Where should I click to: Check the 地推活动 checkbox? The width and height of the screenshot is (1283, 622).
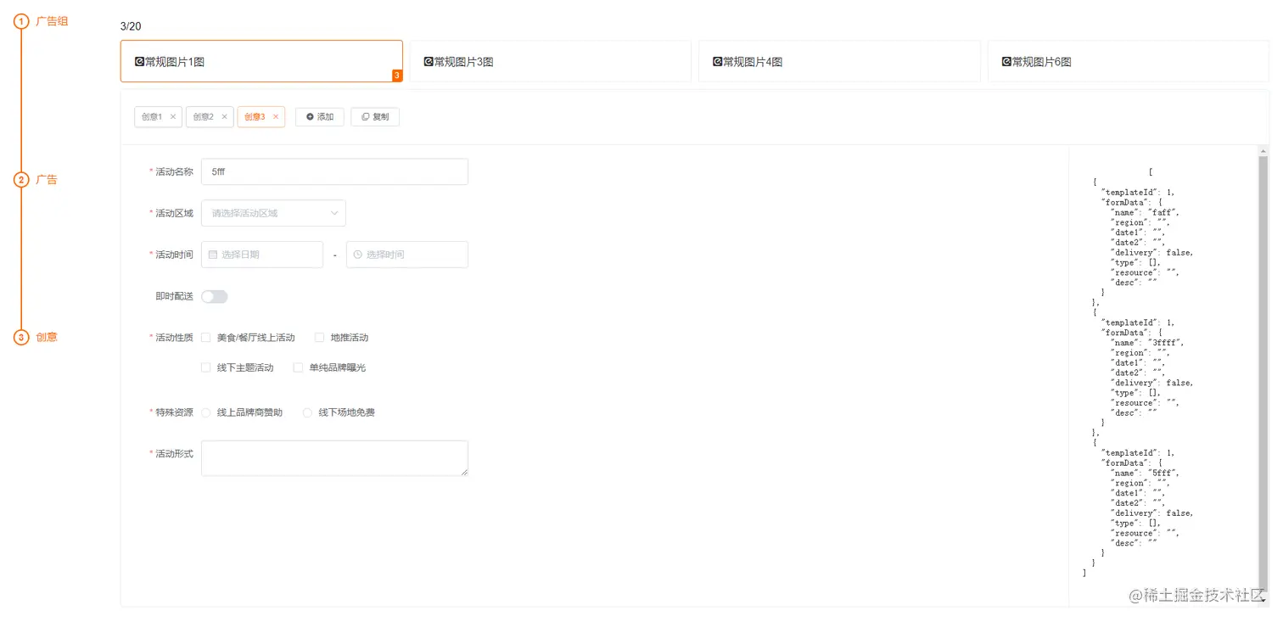click(320, 338)
